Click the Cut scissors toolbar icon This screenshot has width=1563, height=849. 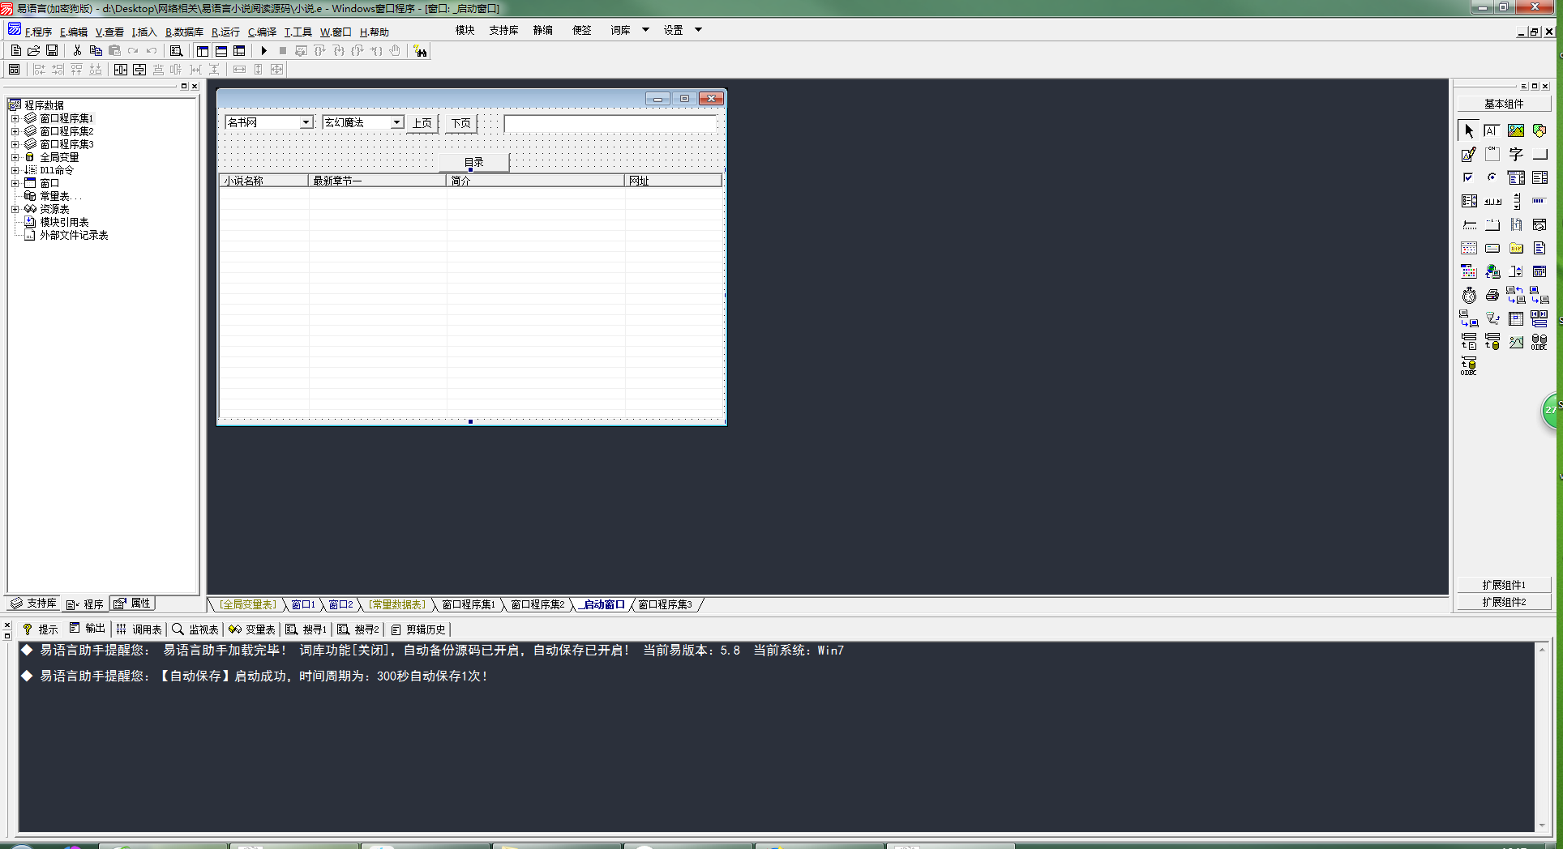[x=77, y=51]
